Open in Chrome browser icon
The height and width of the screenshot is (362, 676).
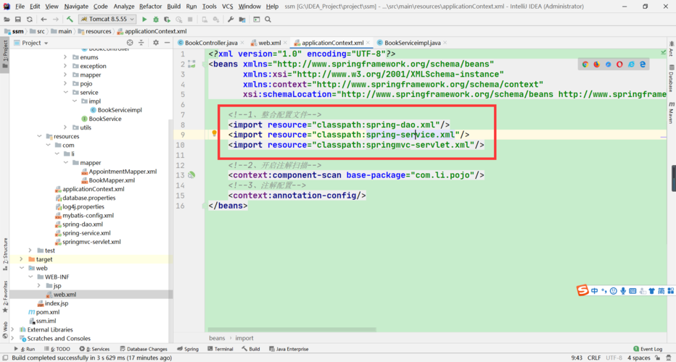coord(585,64)
